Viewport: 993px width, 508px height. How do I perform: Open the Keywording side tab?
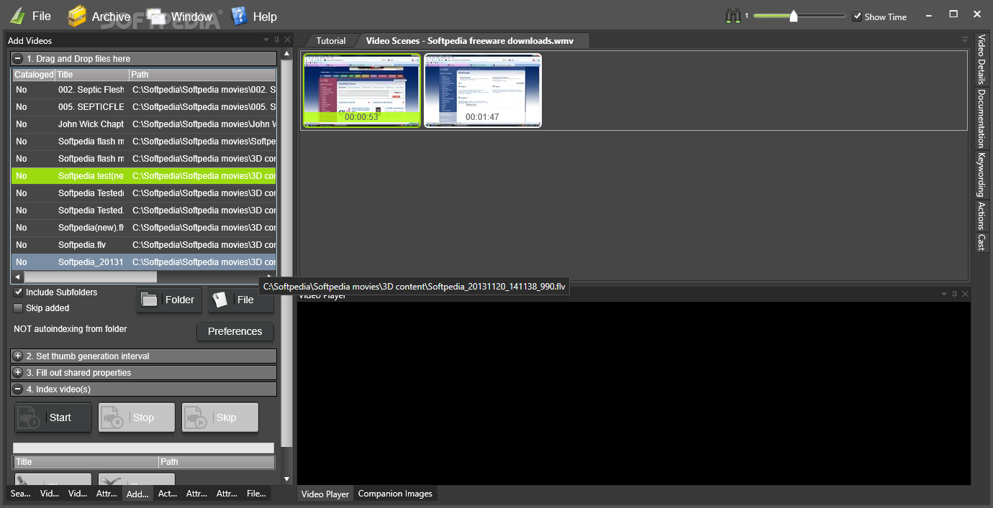click(981, 175)
